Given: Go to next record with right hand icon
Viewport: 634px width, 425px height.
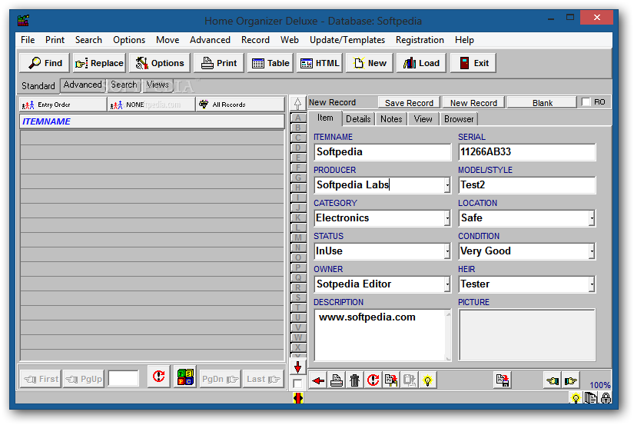Looking at the screenshot, I should tap(570, 380).
